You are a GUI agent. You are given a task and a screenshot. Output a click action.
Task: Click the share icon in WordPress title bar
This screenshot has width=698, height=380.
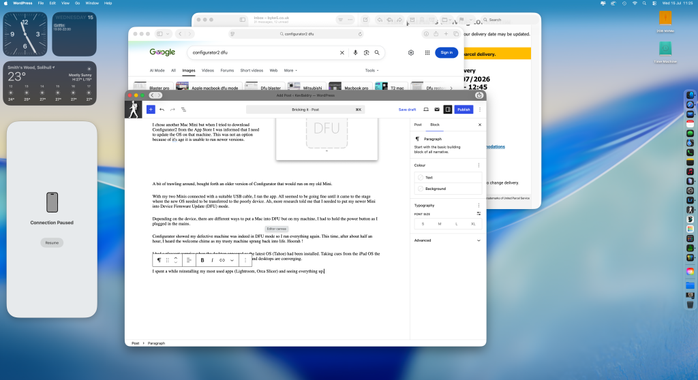[x=479, y=95]
